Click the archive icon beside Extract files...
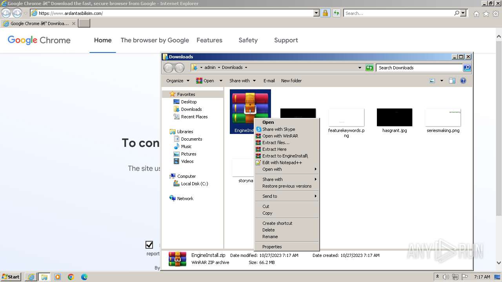Image resolution: width=502 pixels, height=282 pixels. 258,143
